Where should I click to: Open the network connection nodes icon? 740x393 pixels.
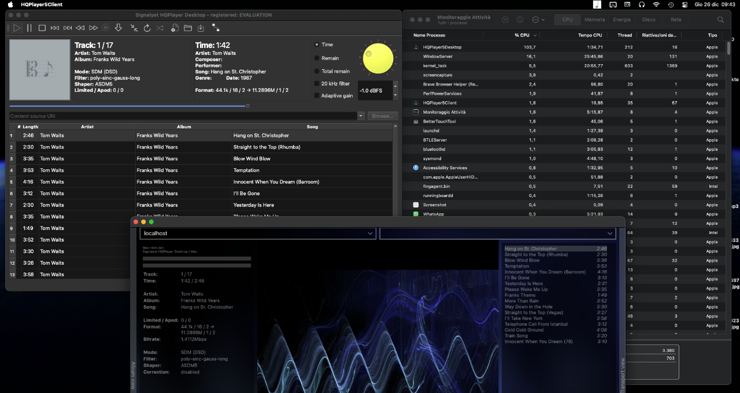click(x=216, y=28)
